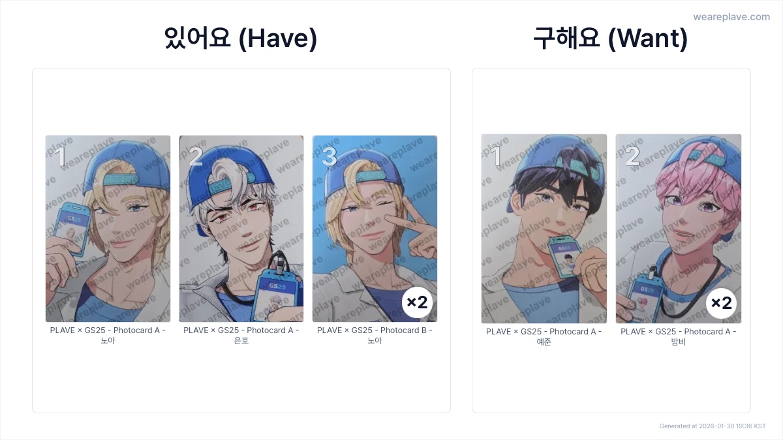The width and height of the screenshot is (783, 440).
Task: Click the 구해요 (Want) heading
Action: 611,38
